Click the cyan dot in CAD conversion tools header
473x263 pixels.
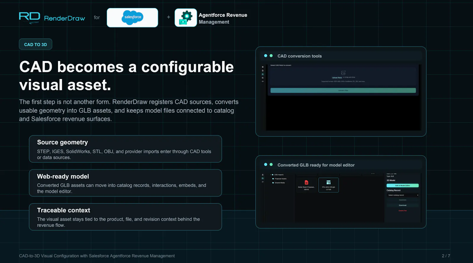point(265,56)
